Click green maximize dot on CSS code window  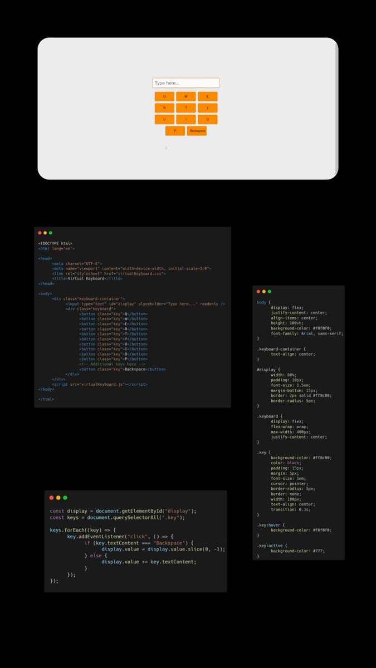[x=270, y=292]
